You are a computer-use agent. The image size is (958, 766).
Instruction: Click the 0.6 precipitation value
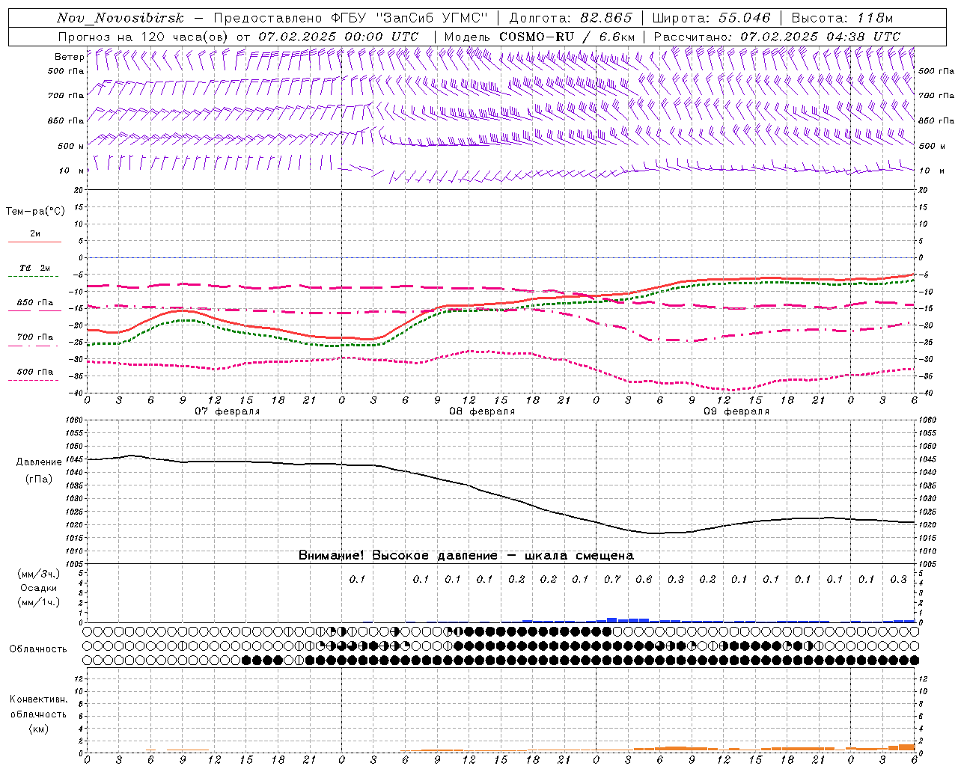(644, 579)
